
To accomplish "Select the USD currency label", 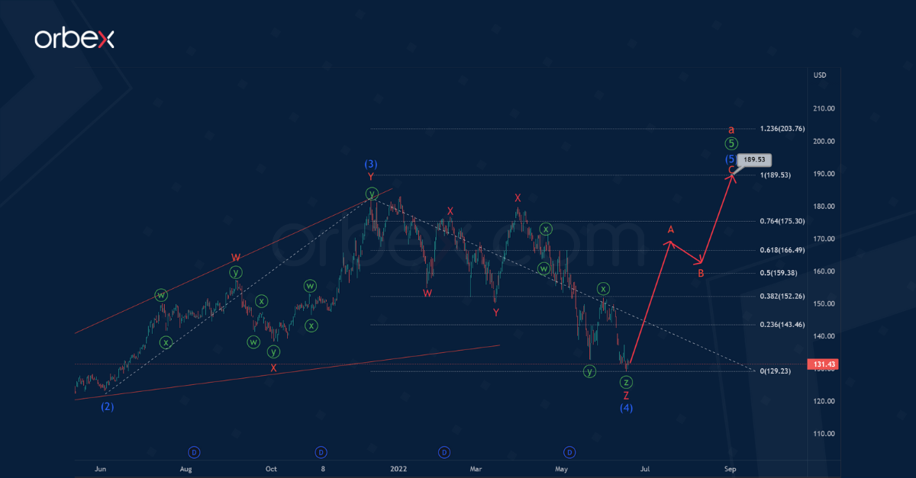I will (x=821, y=75).
